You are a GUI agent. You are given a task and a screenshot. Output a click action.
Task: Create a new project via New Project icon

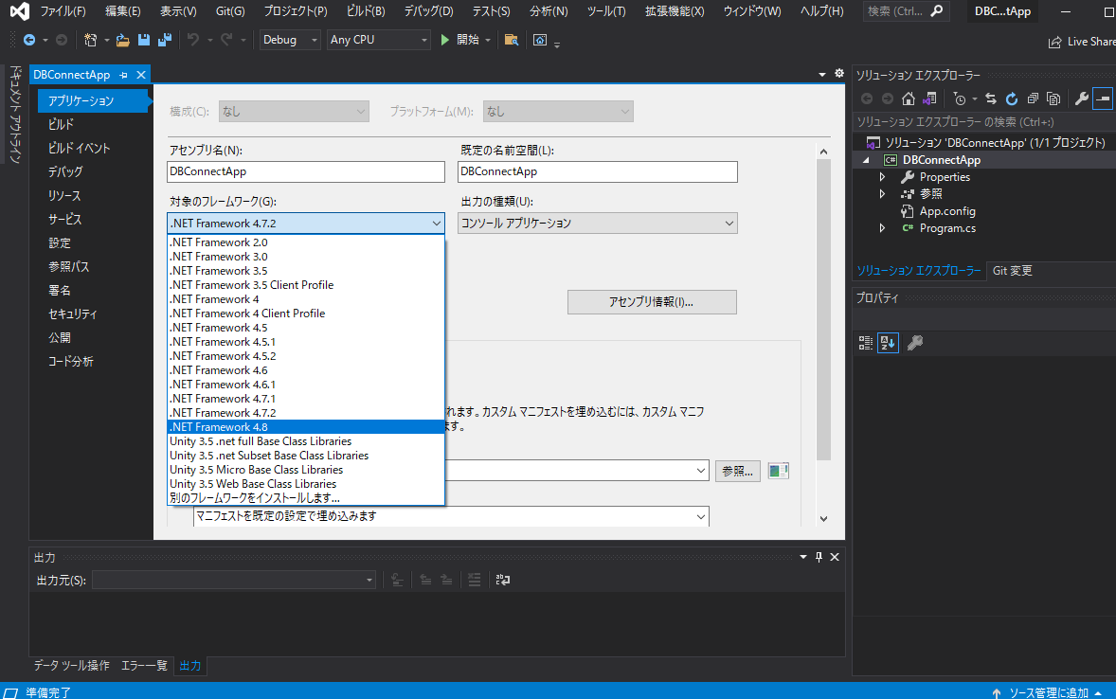(90, 40)
